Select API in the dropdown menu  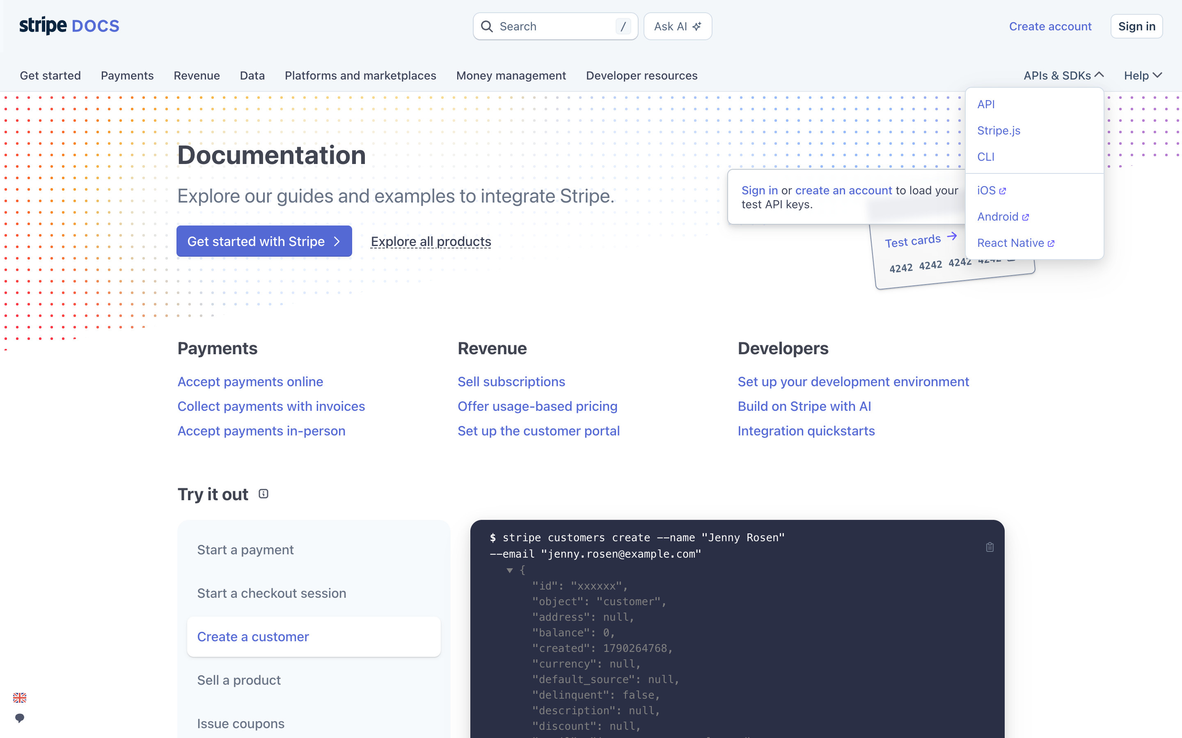(986, 105)
